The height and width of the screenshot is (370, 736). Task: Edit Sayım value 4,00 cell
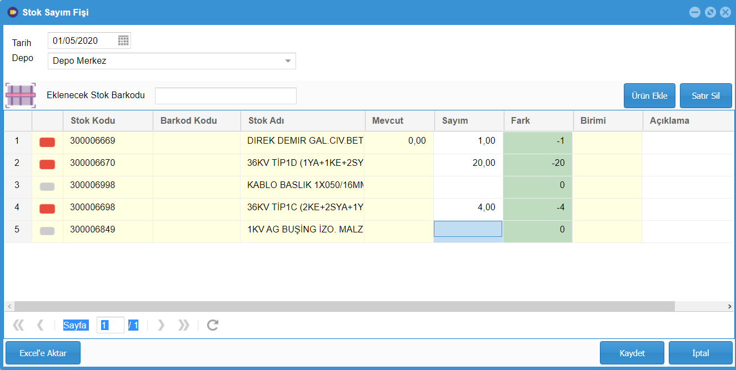(x=469, y=209)
